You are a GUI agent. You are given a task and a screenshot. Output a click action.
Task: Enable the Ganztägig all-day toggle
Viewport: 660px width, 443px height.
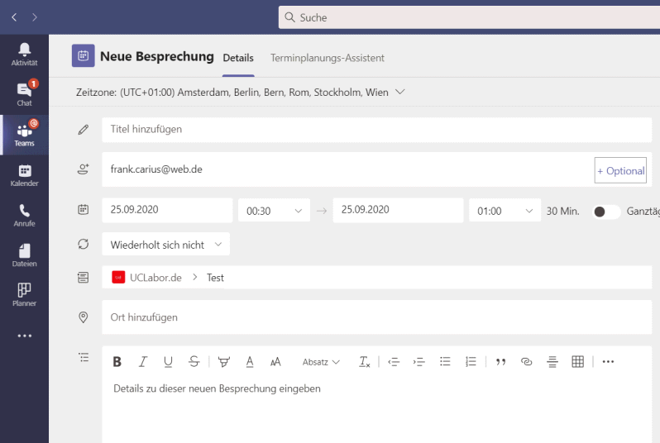606,212
